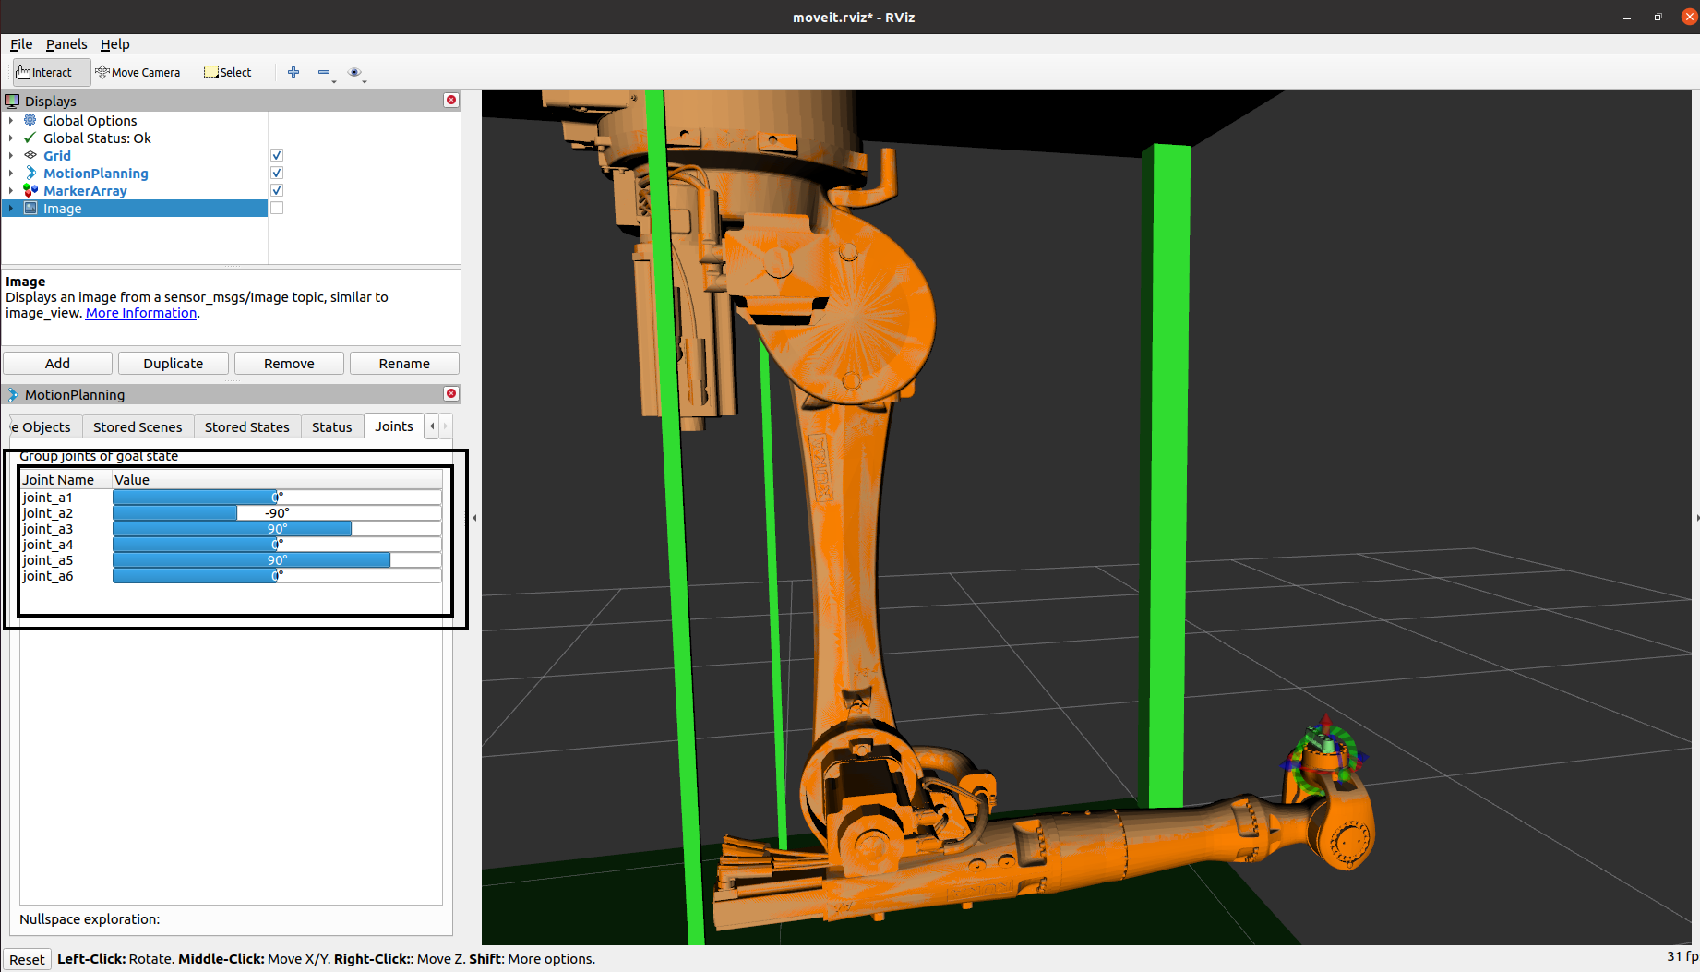Screen dimensions: 1700x972
Task: Click the MarkerArray colored spheres icon
Action: (30, 190)
